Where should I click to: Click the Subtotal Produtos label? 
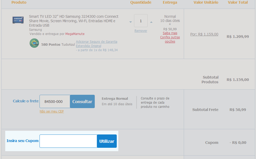tap(210, 79)
